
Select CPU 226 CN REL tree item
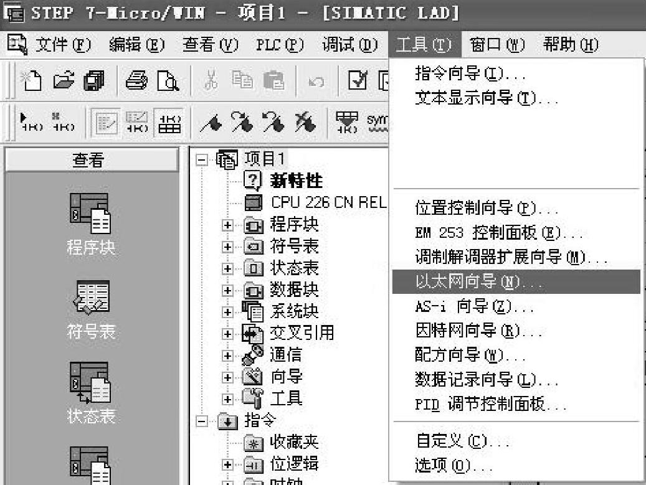pyautogui.click(x=328, y=202)
